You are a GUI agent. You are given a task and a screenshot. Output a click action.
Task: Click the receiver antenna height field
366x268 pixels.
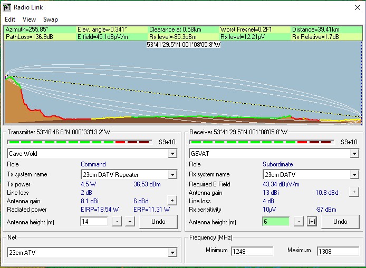pos(275,222)
